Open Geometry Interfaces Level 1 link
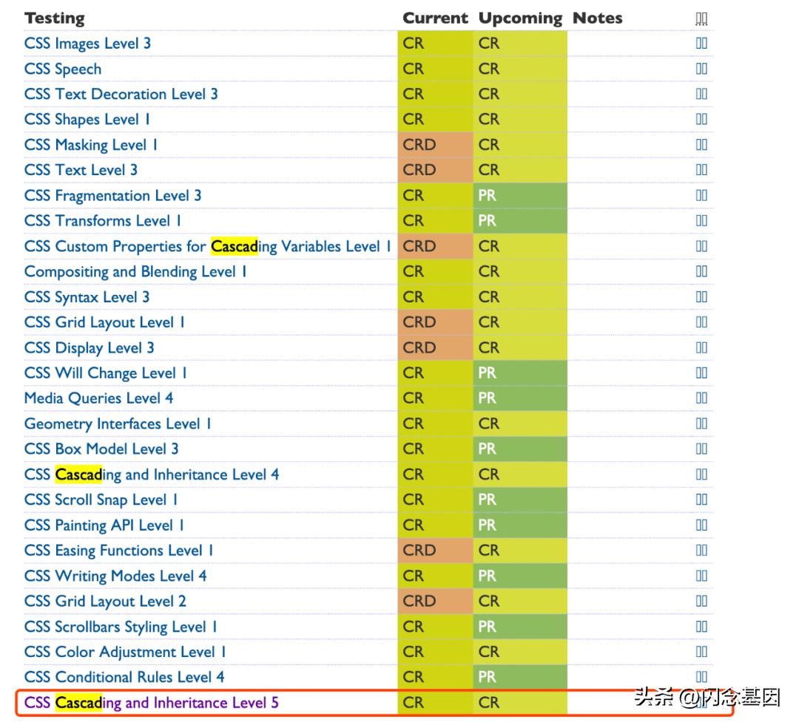Image resolution: width=799 pixels, height=725 pixels. click(118, 423)
